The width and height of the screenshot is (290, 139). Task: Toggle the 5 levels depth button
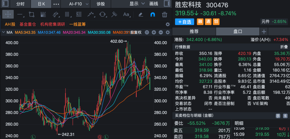(x=285, y=116)
